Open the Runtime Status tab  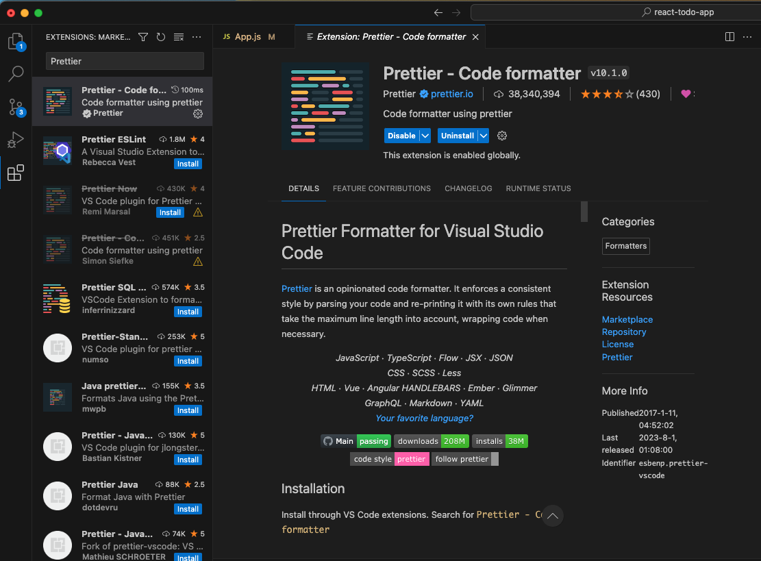538,188
